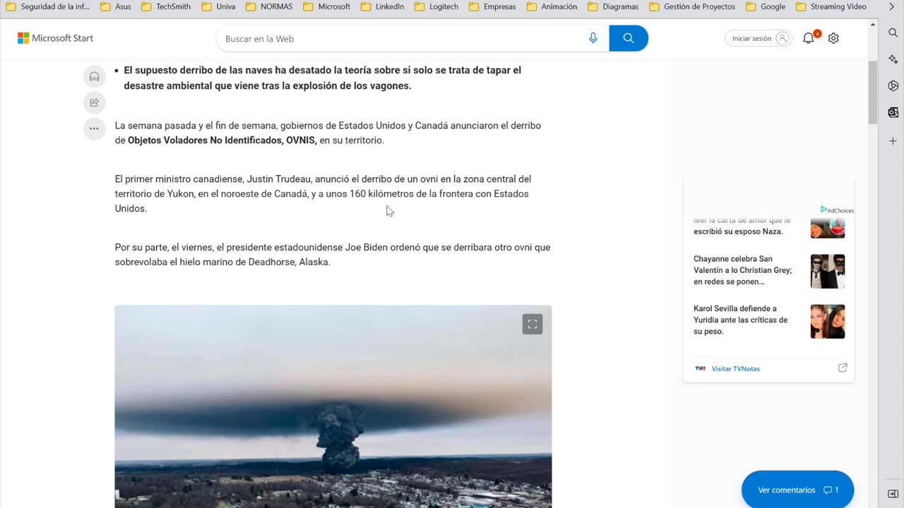Click Iniciar sesión button
Image resolution: width=904 pixels, height=508 pixels.
click(758, 38)
